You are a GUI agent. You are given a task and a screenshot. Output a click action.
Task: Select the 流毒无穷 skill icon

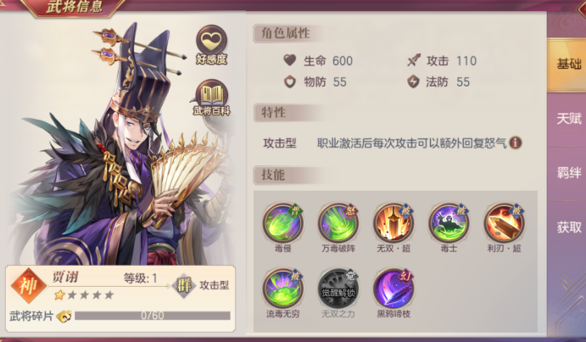click(283, 289)
